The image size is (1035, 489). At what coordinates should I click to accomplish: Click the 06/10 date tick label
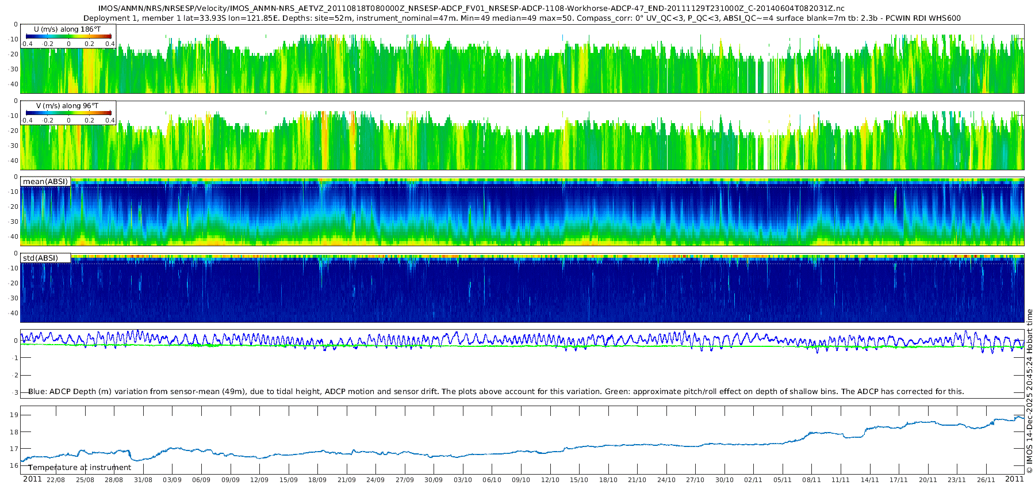pyautogui.click(x=492, y=480)
